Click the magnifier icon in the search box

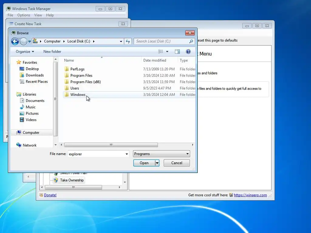[191, 41]
